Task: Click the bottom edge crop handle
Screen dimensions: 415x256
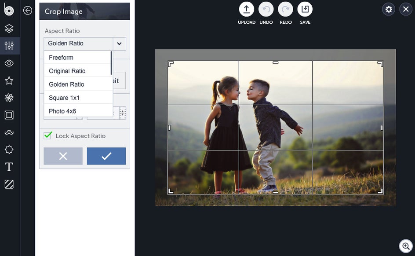Action: [276, 193]
